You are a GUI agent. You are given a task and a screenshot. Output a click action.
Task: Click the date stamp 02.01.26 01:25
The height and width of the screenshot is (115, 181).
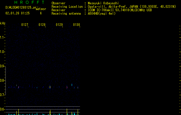click(x=18, y=13)
